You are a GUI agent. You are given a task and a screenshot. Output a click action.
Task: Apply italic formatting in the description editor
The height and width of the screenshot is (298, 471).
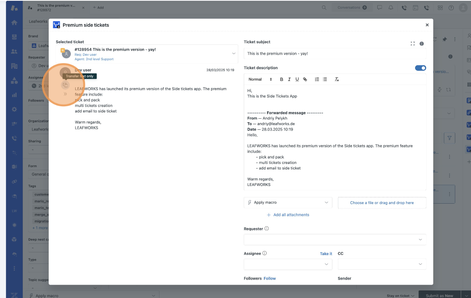pyautogui.click(x=289, y=79)
